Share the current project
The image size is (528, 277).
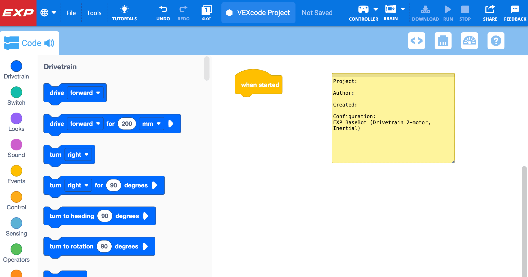490,12
